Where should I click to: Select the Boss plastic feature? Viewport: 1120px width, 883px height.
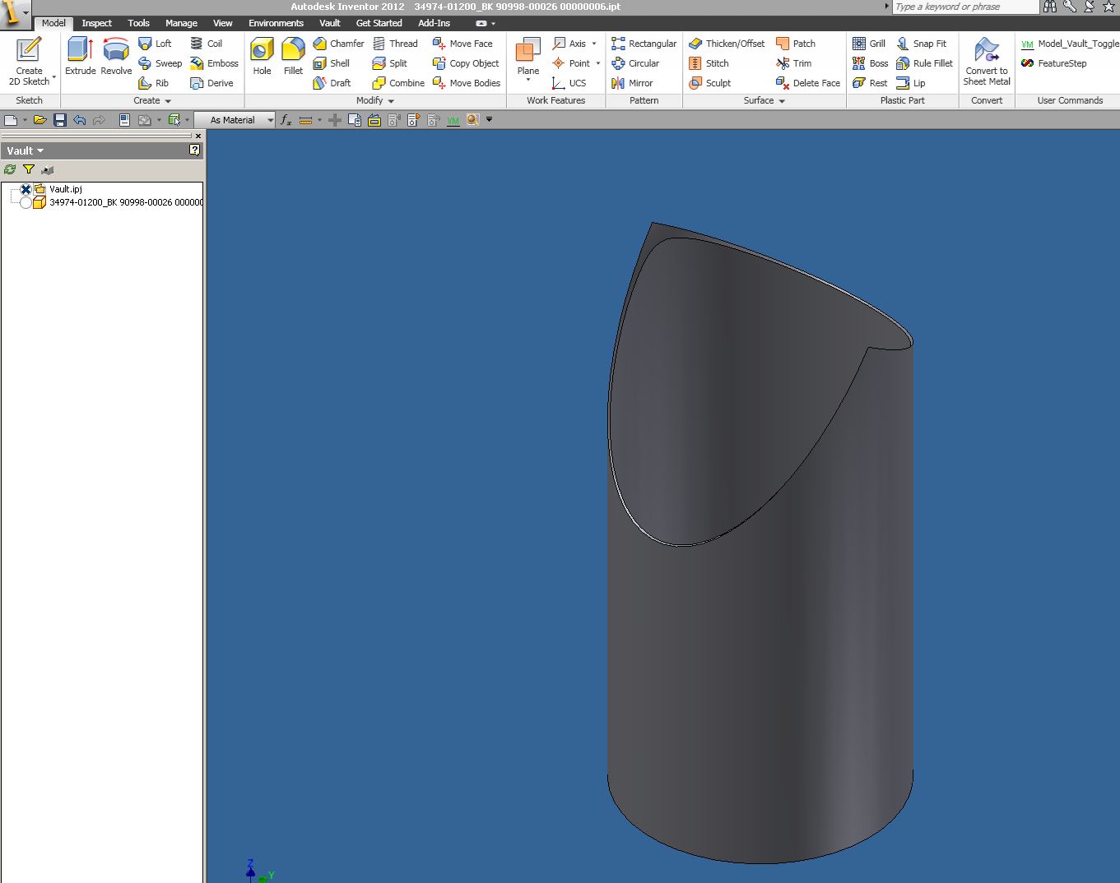tap(871, 63)
